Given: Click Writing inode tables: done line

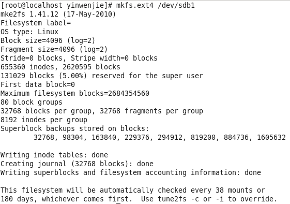Looking at the screenshot, I should coord(54,155).
